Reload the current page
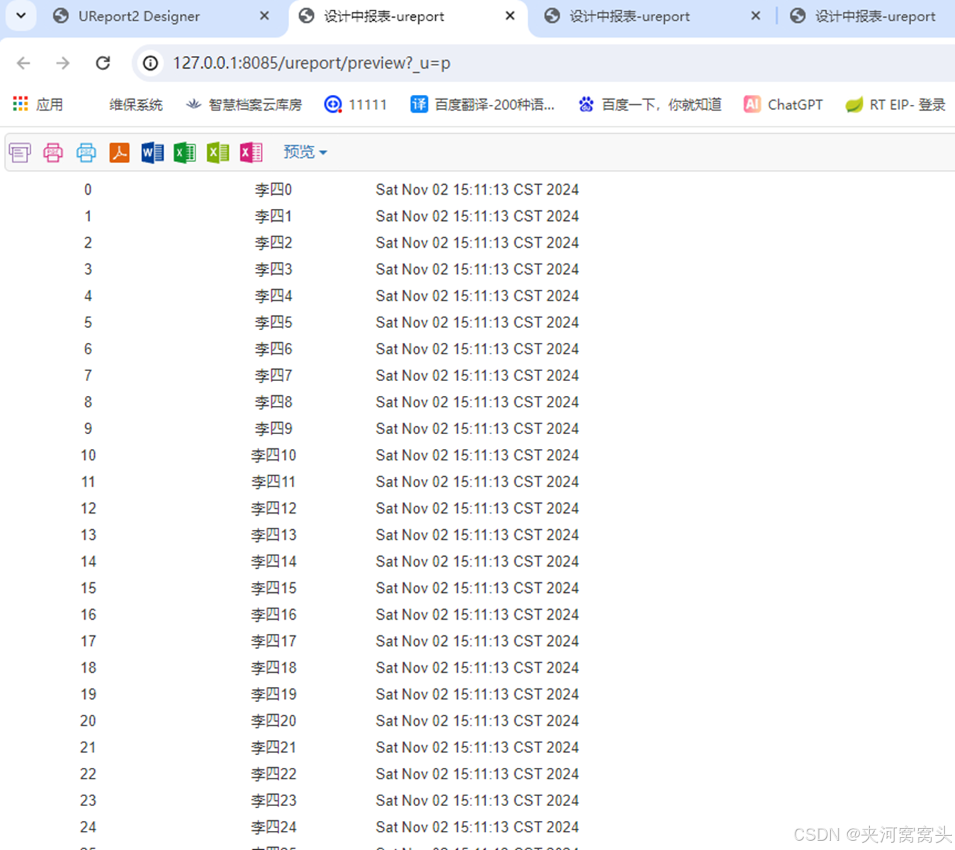 point(103,63)
